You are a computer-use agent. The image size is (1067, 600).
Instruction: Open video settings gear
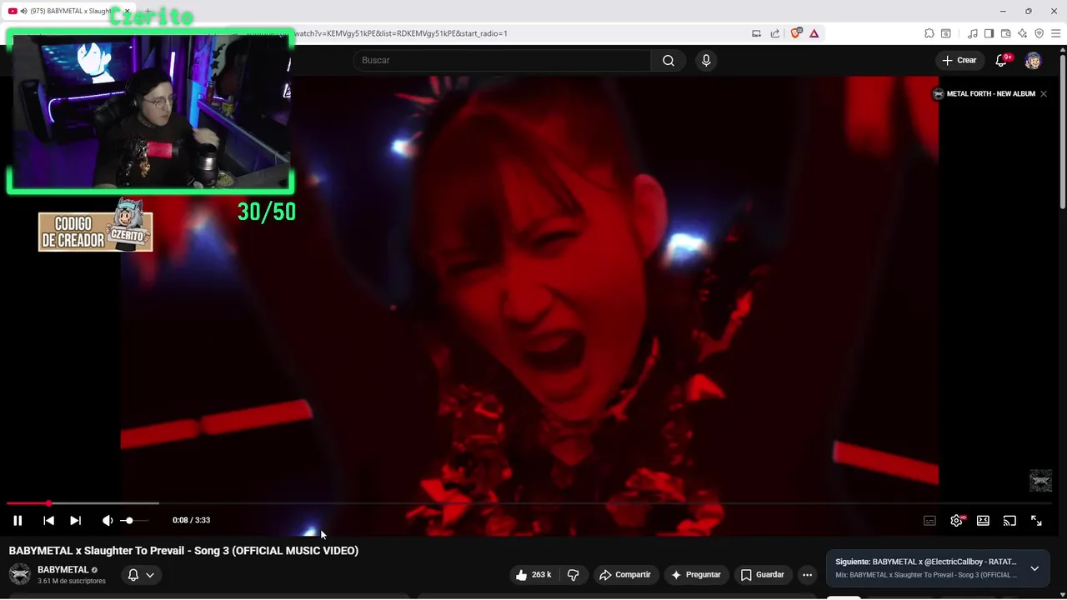pos(956,521)
